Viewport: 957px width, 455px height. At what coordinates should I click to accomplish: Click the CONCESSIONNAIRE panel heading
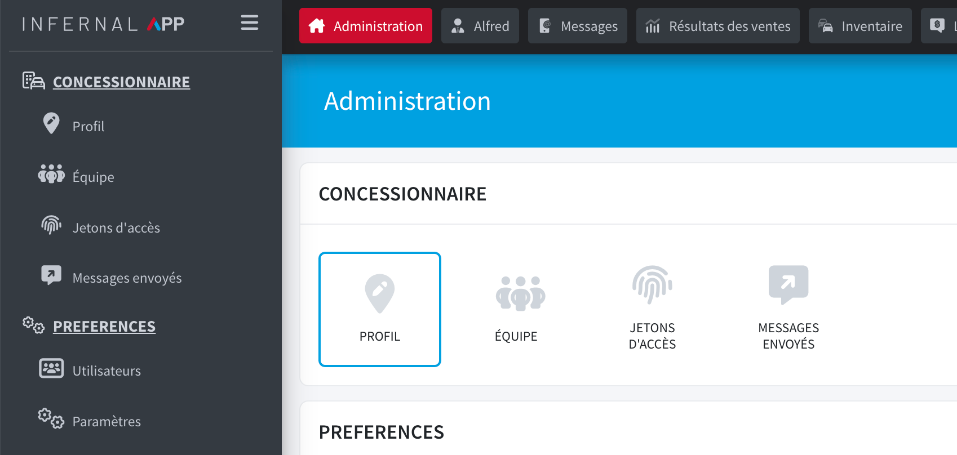[402, 194]
